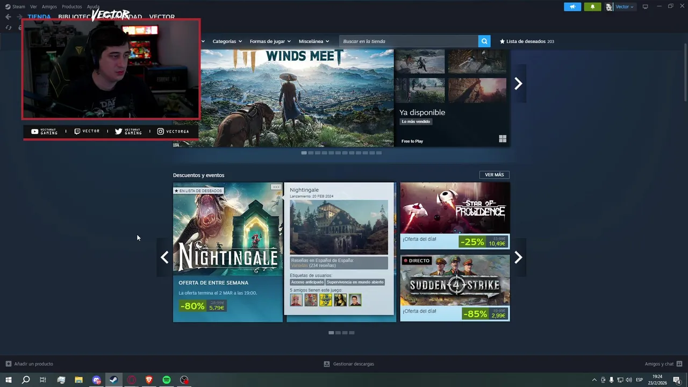688x387 pixels.
Task: Open the Star of Providence daily deal
Action: click(455, 216)
